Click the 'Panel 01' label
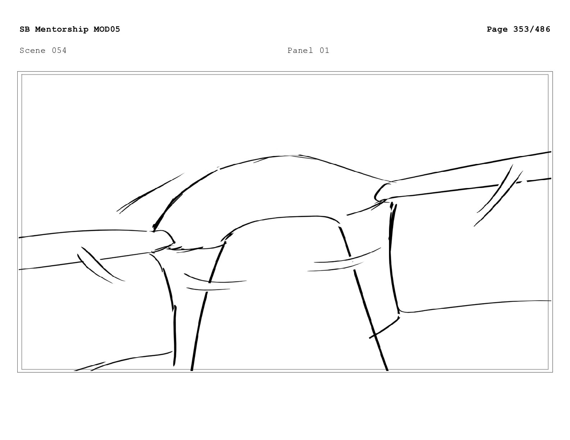Image resolution: width=570 pixels, height=440 pixels. [x=308, y=50]
